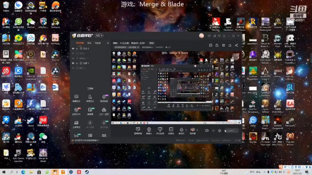
Task: Open GeForce Experience desktop icon
Action: coord(31,73)
